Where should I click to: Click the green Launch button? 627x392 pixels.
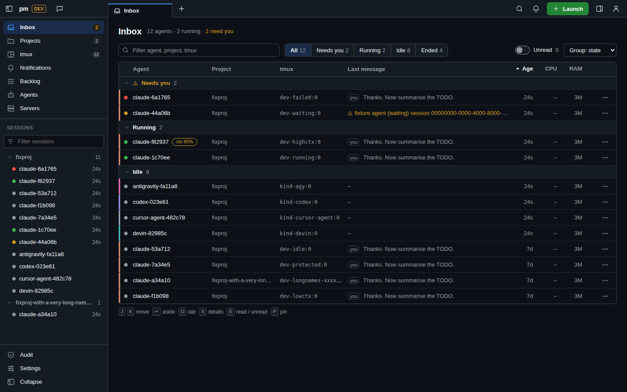coord(568,9)
